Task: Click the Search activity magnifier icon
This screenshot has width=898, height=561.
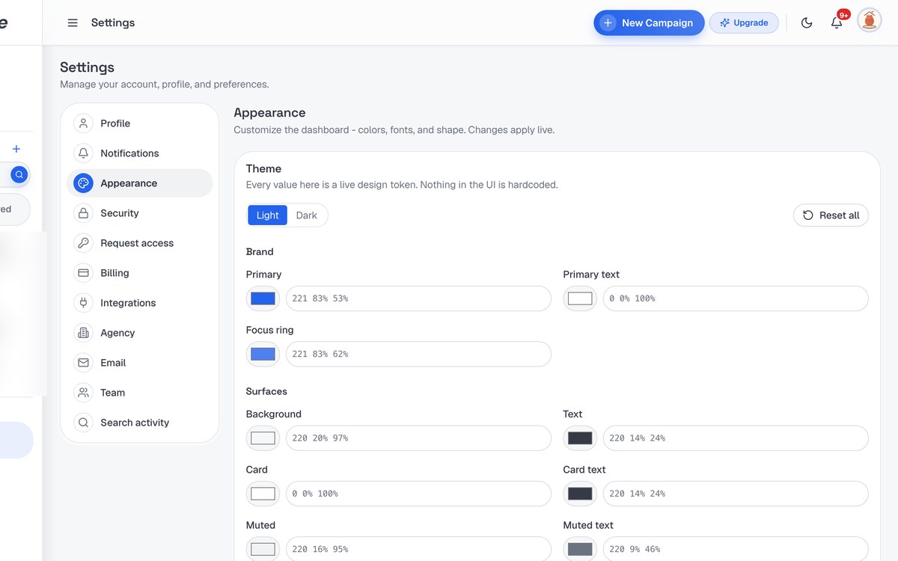Action: coord(83,423)
